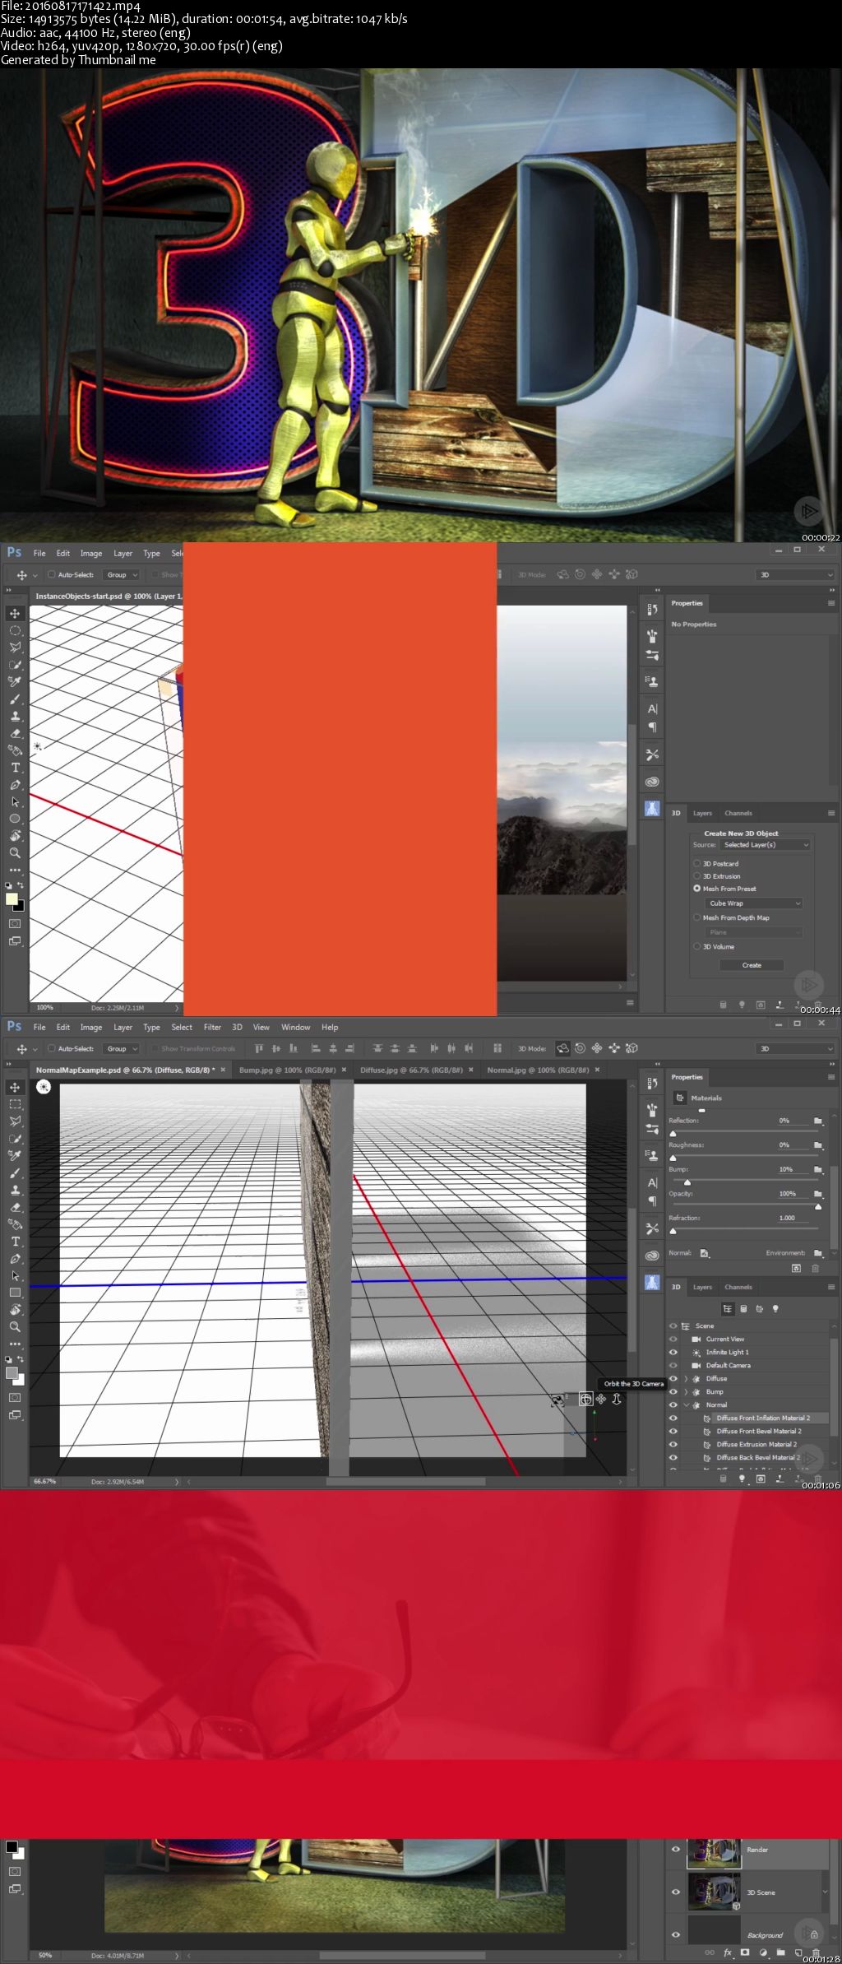Select the Clone Stamp tool in NormalMapExample.psd window
The height and width of the screenshot is (1964, 842).
[x=15, y=1190]
